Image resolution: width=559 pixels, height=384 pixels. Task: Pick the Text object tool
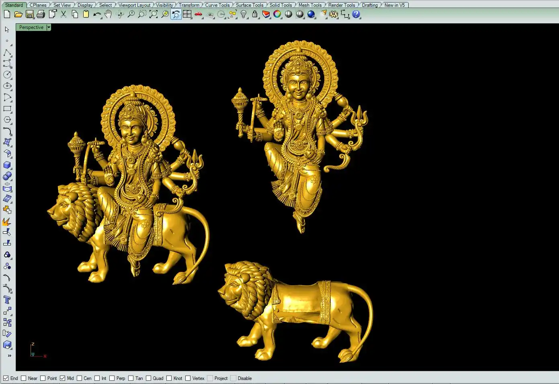7,300
